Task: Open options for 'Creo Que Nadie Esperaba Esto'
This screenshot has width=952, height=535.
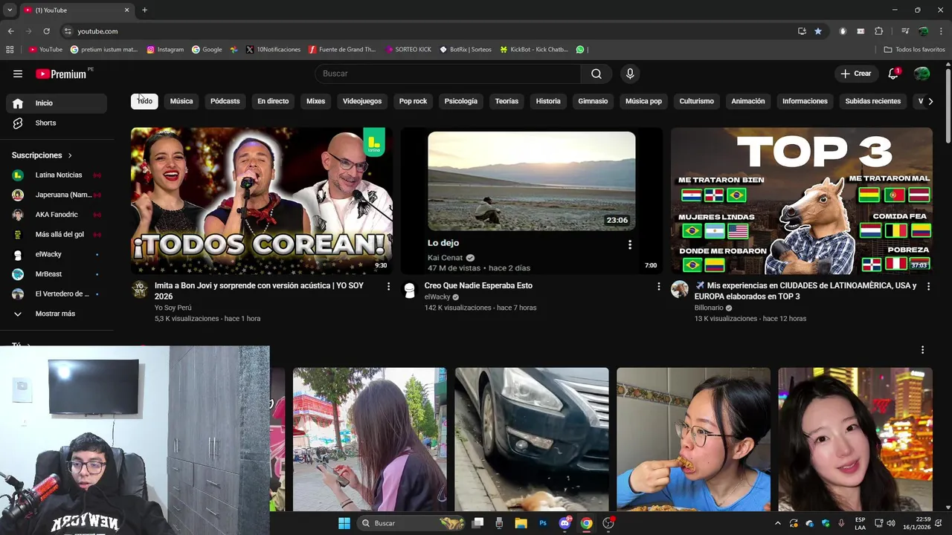Action: point(658,286)
